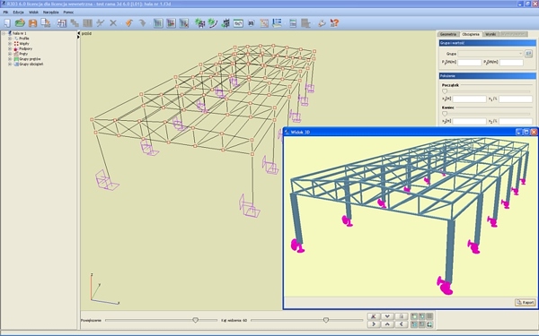Screen dimensions: 539x336
Task: Switch to the Geometria tab
Action: tap(448, 34)
